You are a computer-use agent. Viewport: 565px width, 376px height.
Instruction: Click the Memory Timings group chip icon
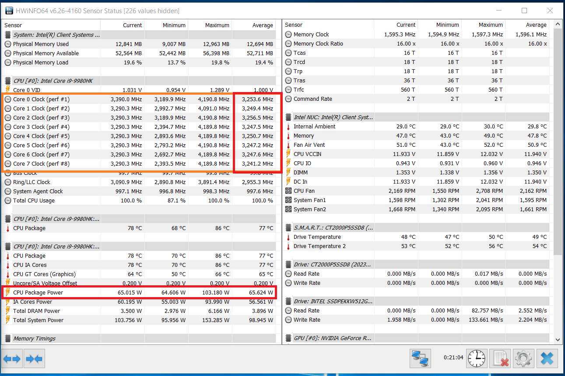click(8, 338)
